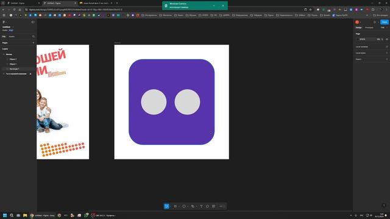
Task: Click the search icon in left panel
Action: click(34, 36)
